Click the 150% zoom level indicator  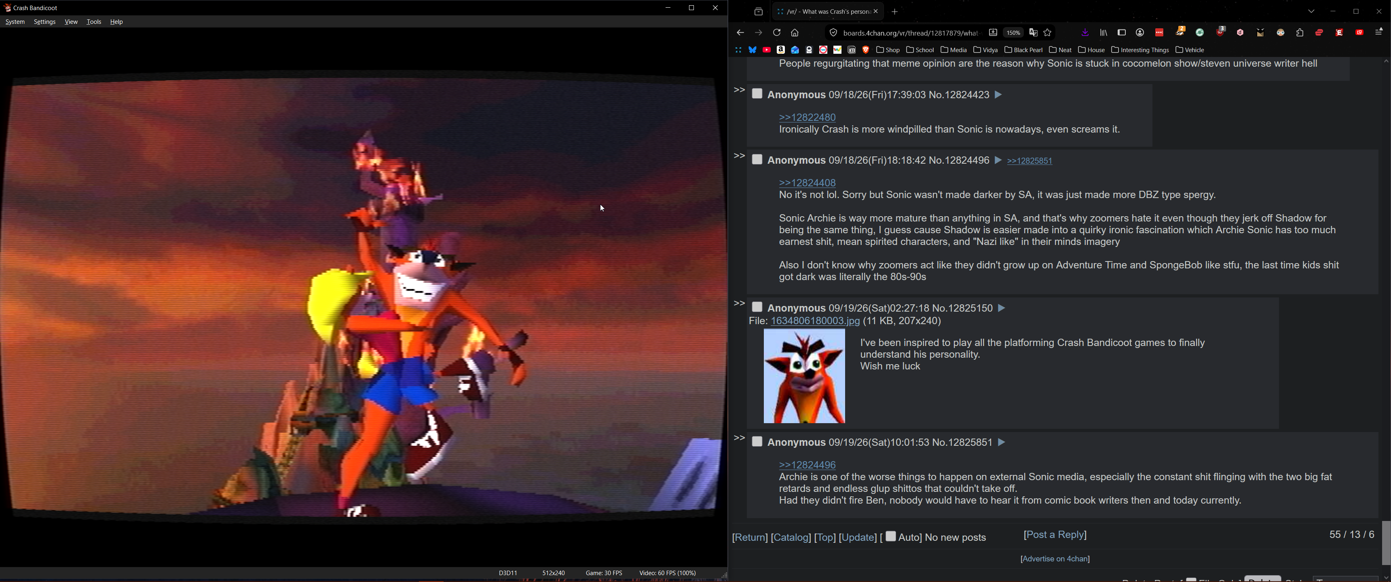tap(1014, 33)
